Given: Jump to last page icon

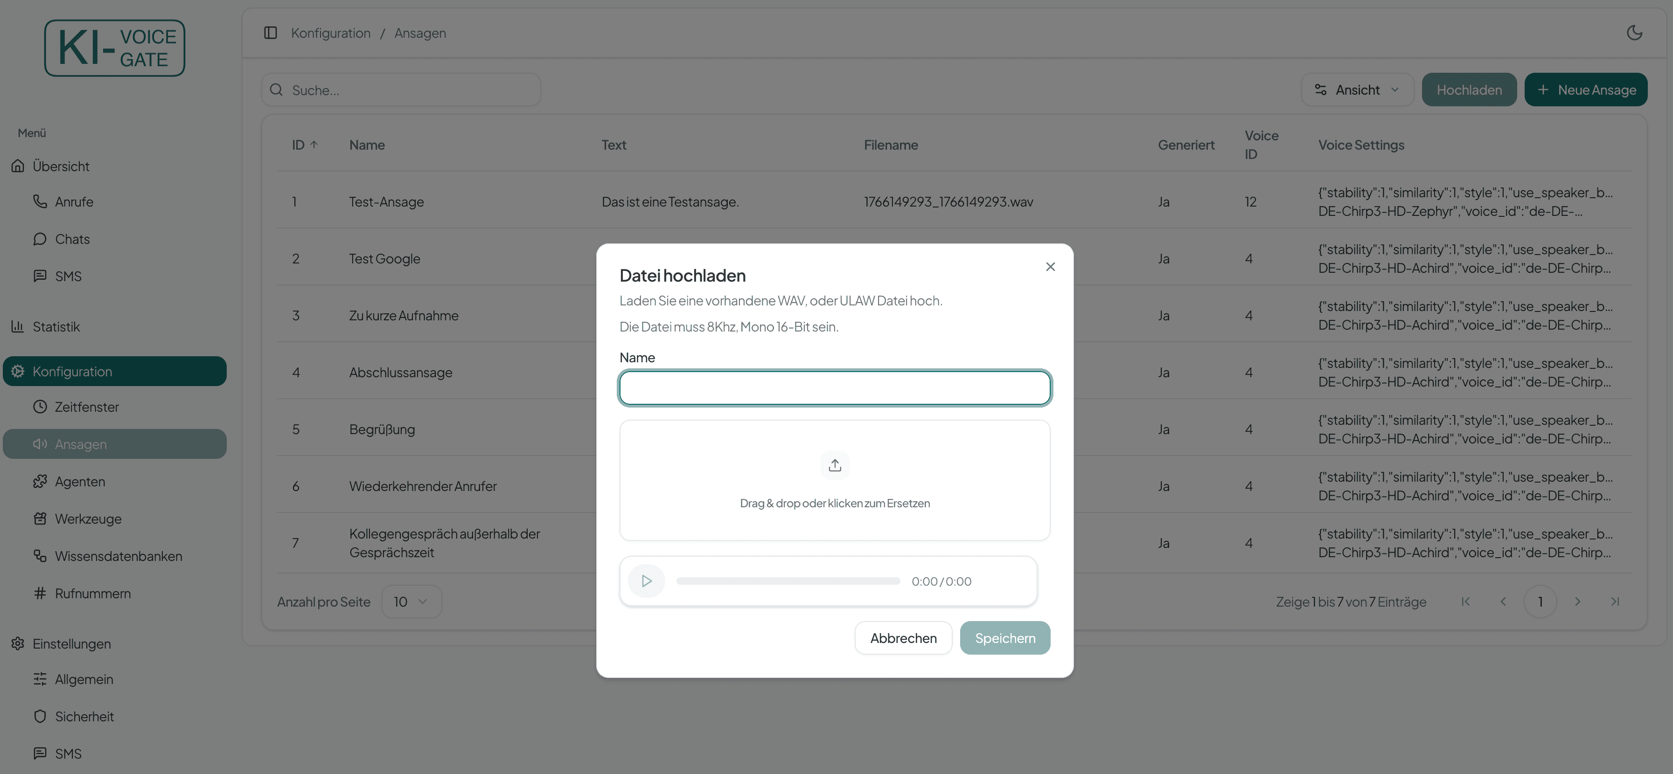Looking at the screenshot, I should [1615, 601].
